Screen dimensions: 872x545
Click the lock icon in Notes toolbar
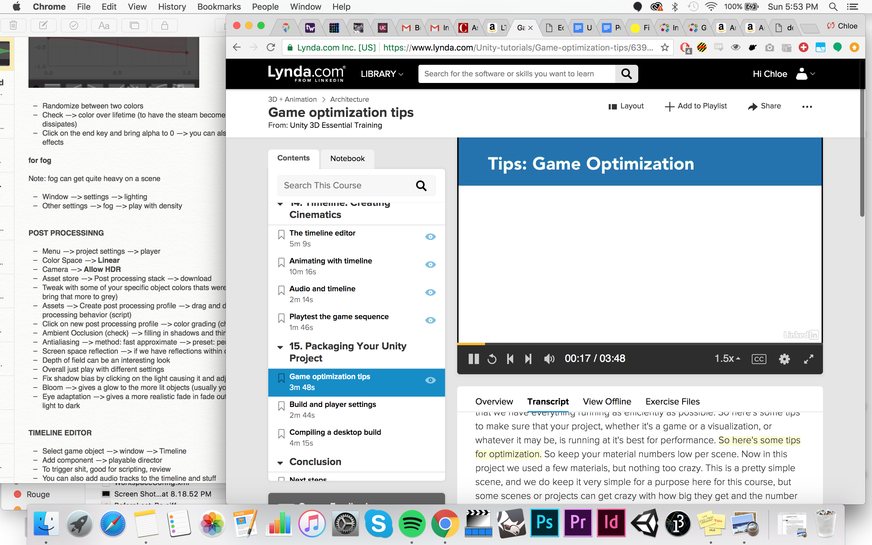click(x=164, y=25)
